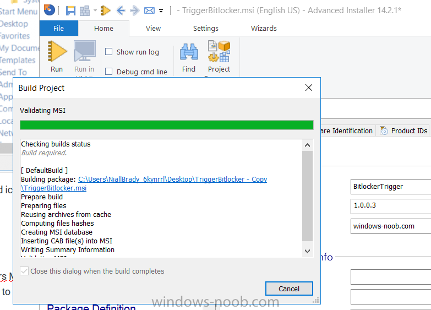
Task: Click the '[ DefaultBuild ]' log line
Action: coord(44,171)
